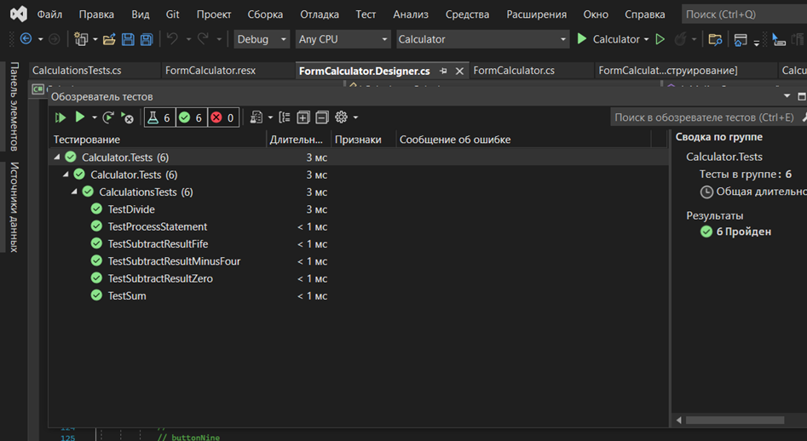Open test explorer window options dropdown arrow

[787, 96]
